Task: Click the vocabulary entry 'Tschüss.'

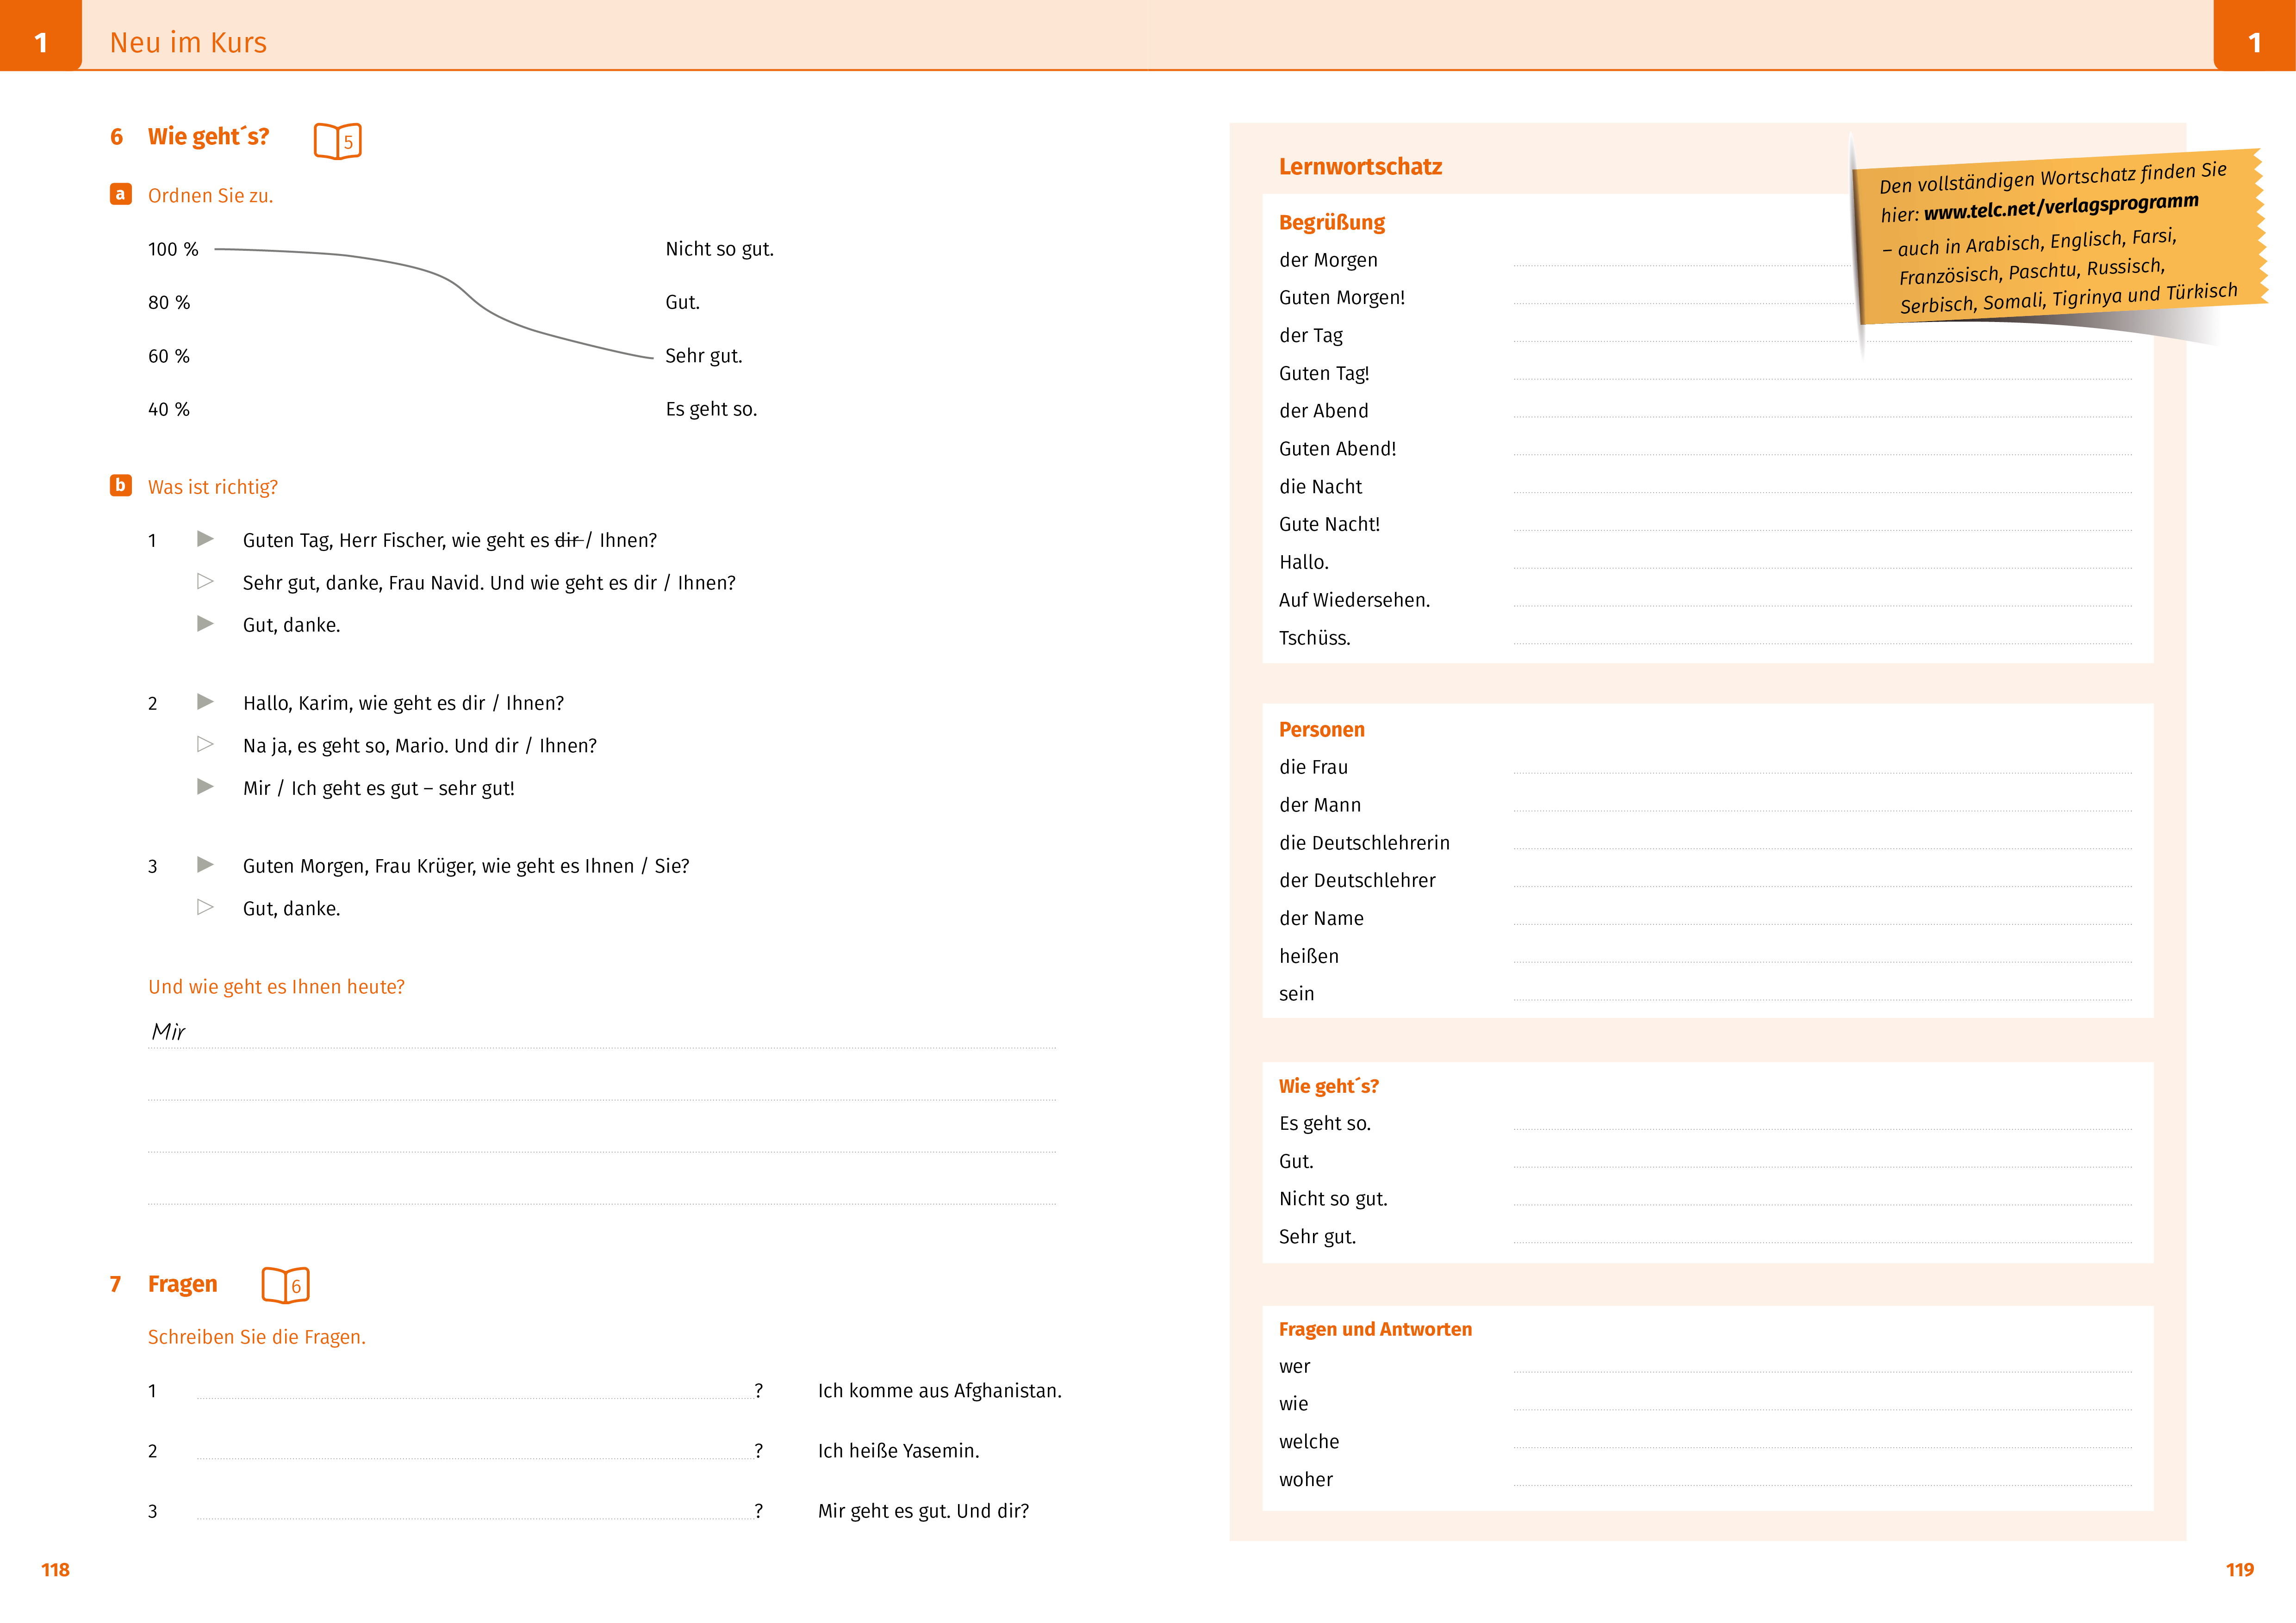Action: (1315, 638)
